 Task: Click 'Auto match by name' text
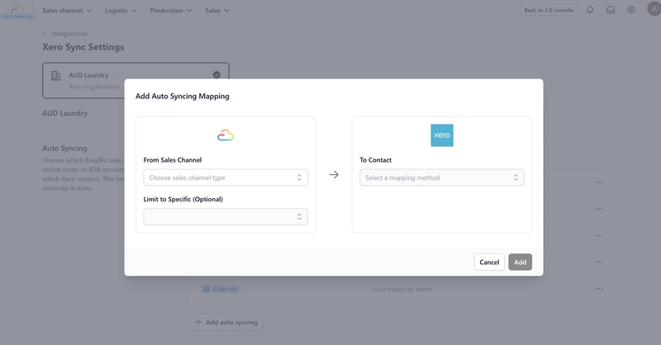click(402, 289)
